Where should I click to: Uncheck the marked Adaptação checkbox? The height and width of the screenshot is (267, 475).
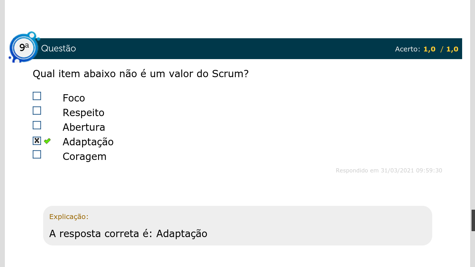coord(37,140)
